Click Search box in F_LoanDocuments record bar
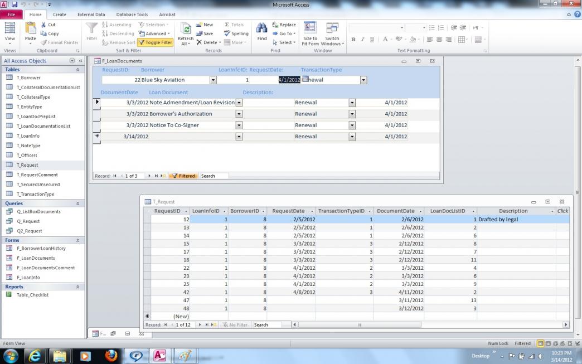Screen dimensions: 582x364 point(214,176)
